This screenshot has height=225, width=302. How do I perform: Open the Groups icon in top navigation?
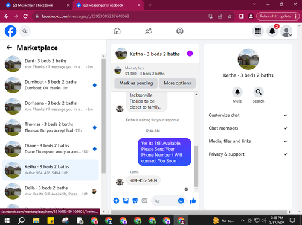coord(180,31)
